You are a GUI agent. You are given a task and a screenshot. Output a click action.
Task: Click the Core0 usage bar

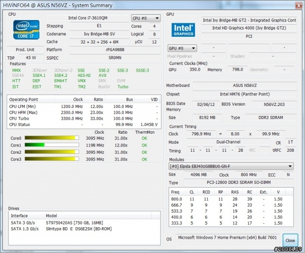(52, 138)
